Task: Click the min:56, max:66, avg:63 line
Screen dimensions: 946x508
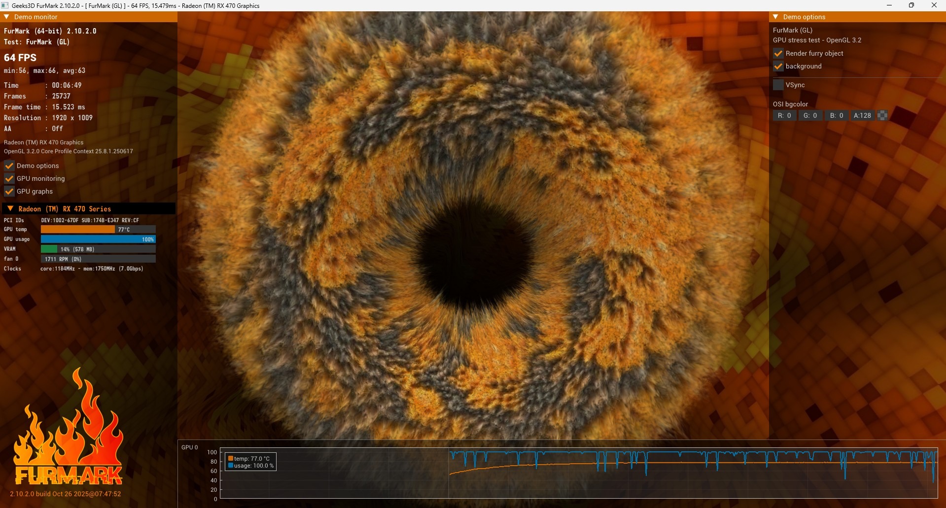Action: [44, 70]
